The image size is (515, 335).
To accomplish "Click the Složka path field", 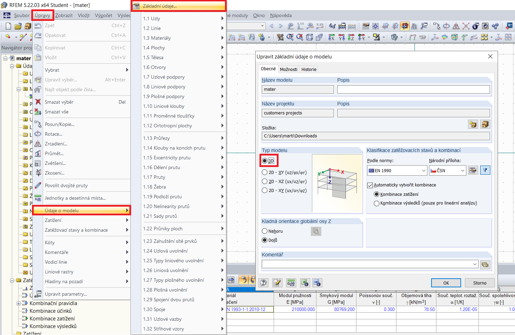I will click(x=376, y=136).
